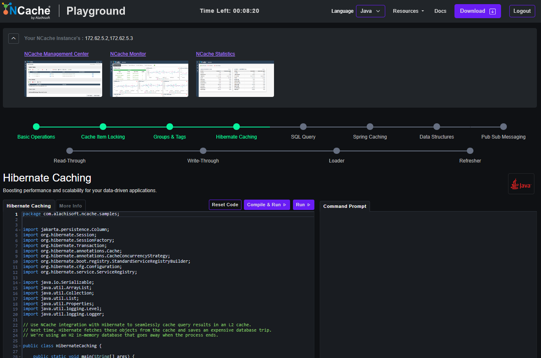The width and height of the screenshot is (541, 358).
Task: Click the Run button
Action: point(303,205)
